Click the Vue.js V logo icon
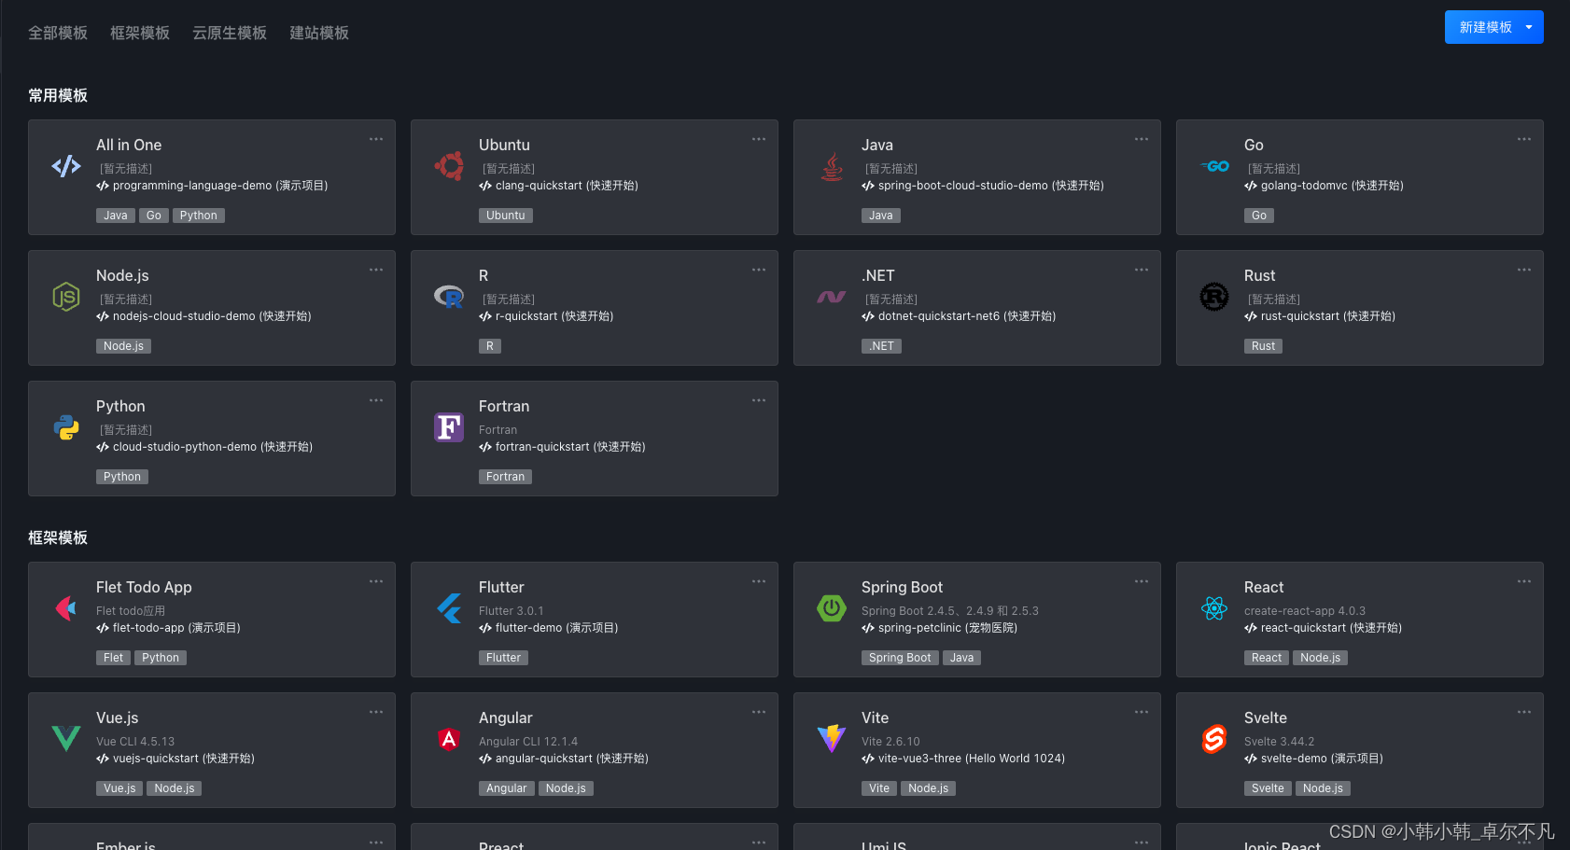 [66, 739]
